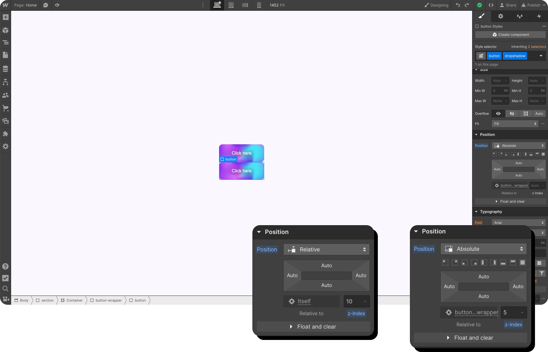The width and height of the screenshot is (548, 352).
Task: Click the Create component button
Action: click(510, 35)
